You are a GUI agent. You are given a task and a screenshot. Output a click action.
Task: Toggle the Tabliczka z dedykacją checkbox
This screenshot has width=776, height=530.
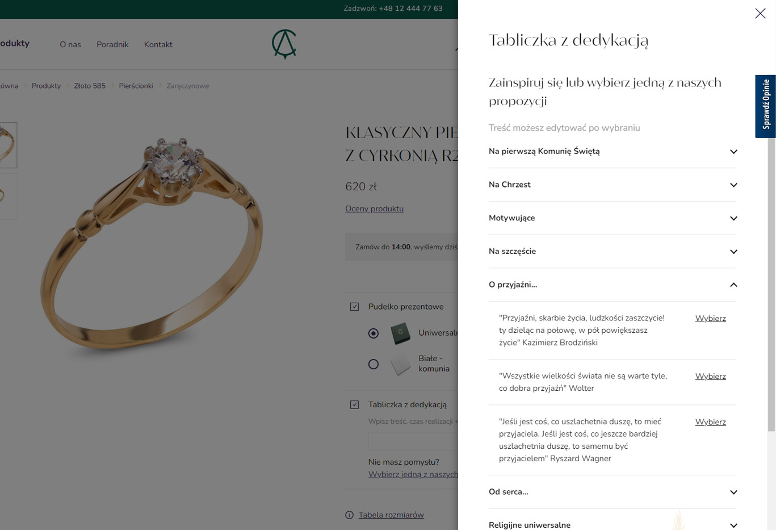point(355,405)
